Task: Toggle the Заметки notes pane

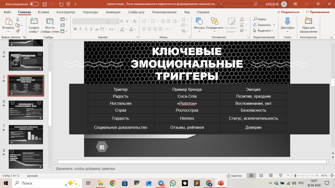Action: pos(234,175)
